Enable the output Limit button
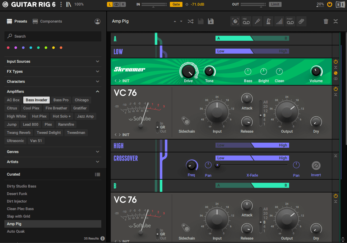 point(275,4)
